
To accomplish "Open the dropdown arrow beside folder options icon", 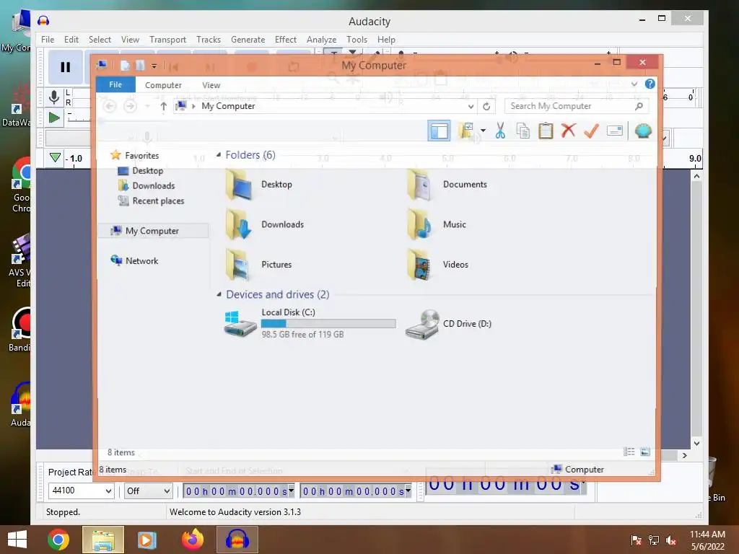I will pyautogui.click(x=483, y=131).
